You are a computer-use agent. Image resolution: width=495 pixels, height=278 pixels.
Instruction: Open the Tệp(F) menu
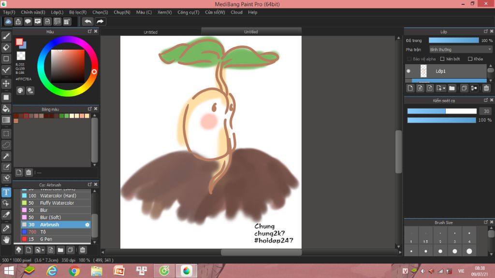coord(9,12)
